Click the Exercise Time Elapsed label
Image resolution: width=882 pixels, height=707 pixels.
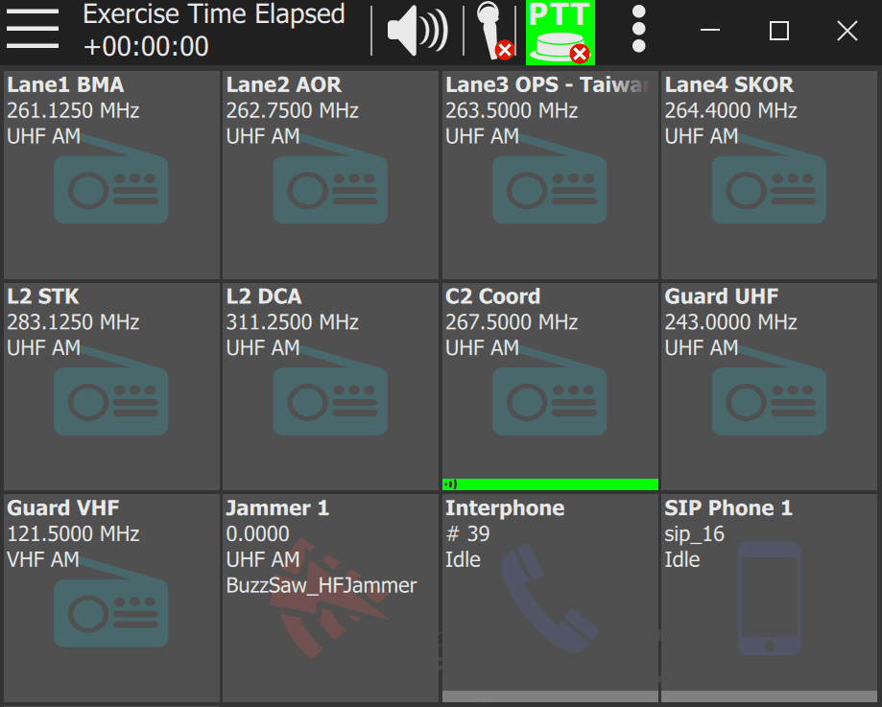(x=214, y=14)
